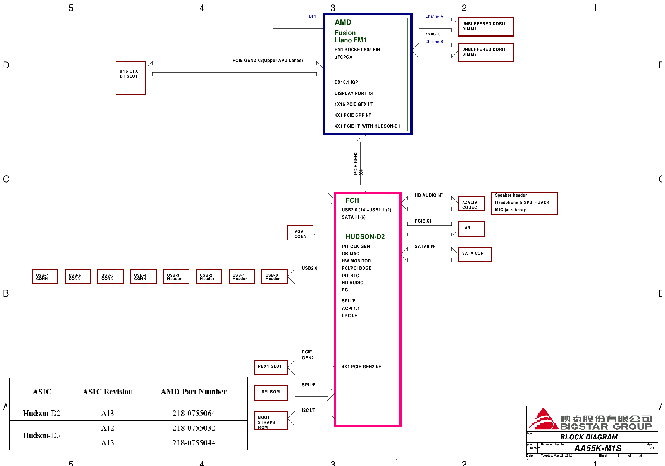The image size is (665, 466).
Task: Click the GB MAC text
Action: tap(350, 254)
